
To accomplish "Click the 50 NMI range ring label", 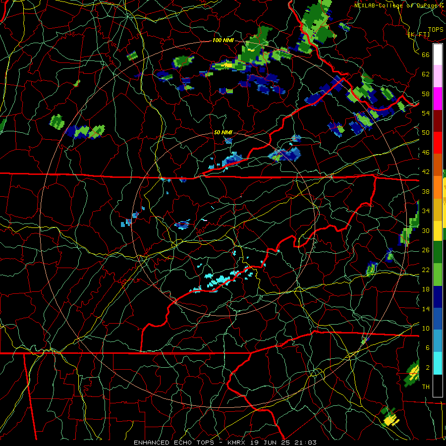I will 223,132.
